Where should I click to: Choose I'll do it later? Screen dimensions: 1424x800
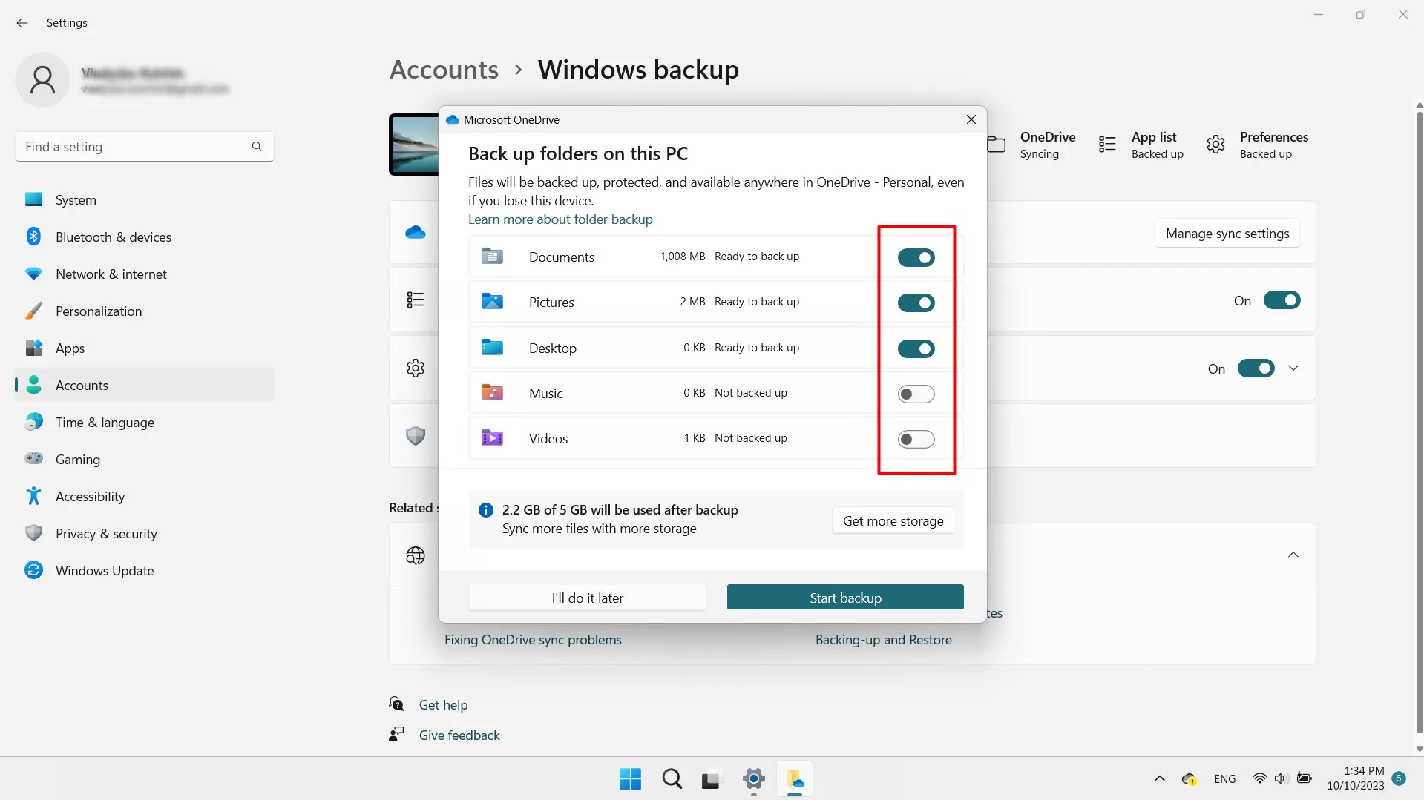587,598
